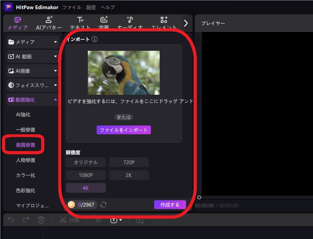
Task: Click the redo icon in timeline toolbar
Action: [x=26, y=220]
